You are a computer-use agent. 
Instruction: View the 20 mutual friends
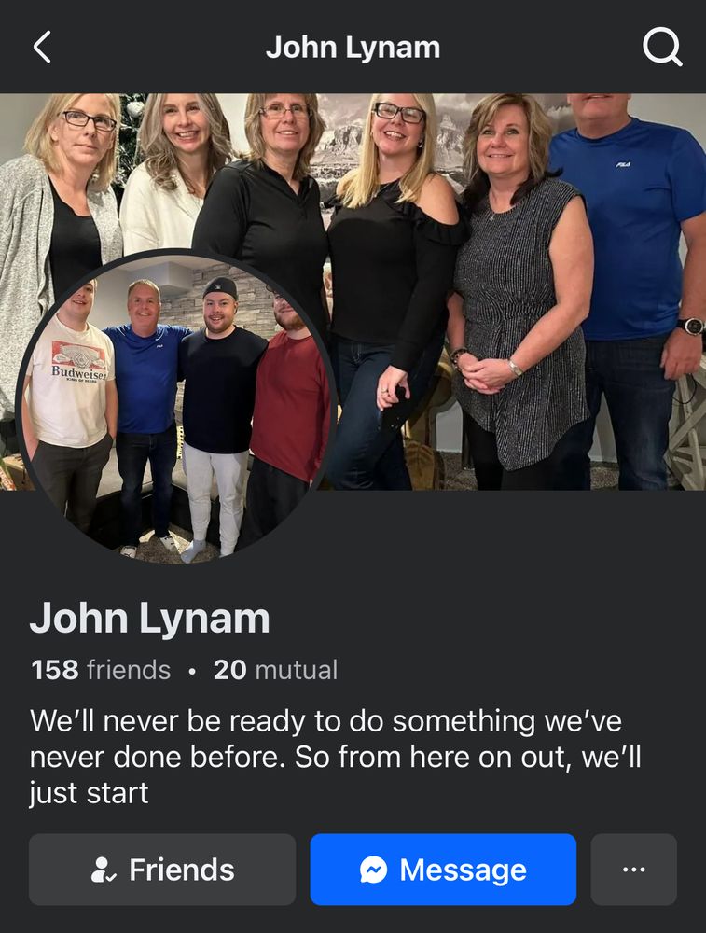tap(275, 670)
